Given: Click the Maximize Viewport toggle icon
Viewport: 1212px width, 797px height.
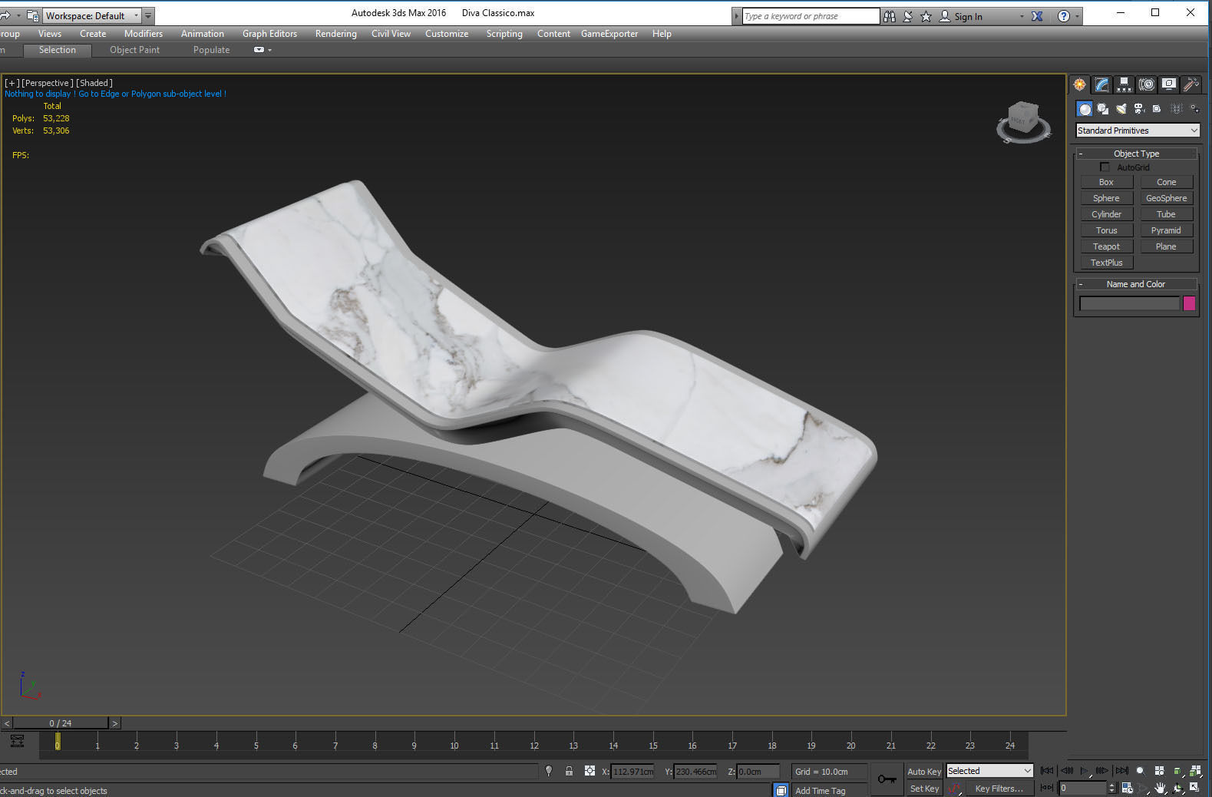Looking at the screenshot, I should pos(1194,788).
